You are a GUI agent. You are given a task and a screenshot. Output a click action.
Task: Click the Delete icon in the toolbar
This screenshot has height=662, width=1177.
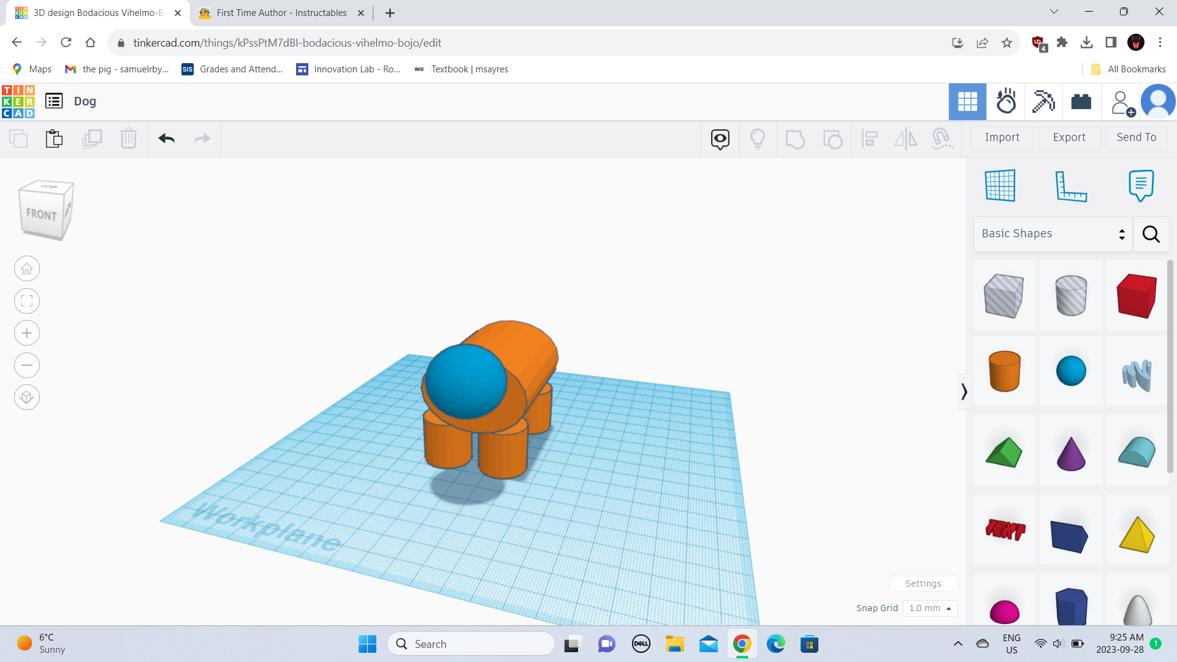point(129,139)
